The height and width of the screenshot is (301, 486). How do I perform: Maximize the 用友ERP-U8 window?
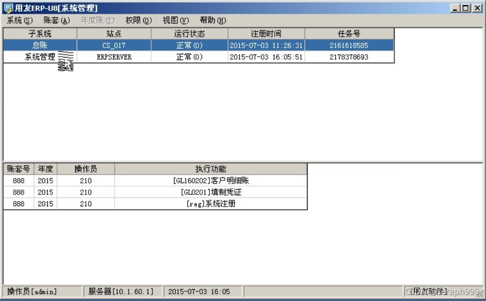click(465, 8)
